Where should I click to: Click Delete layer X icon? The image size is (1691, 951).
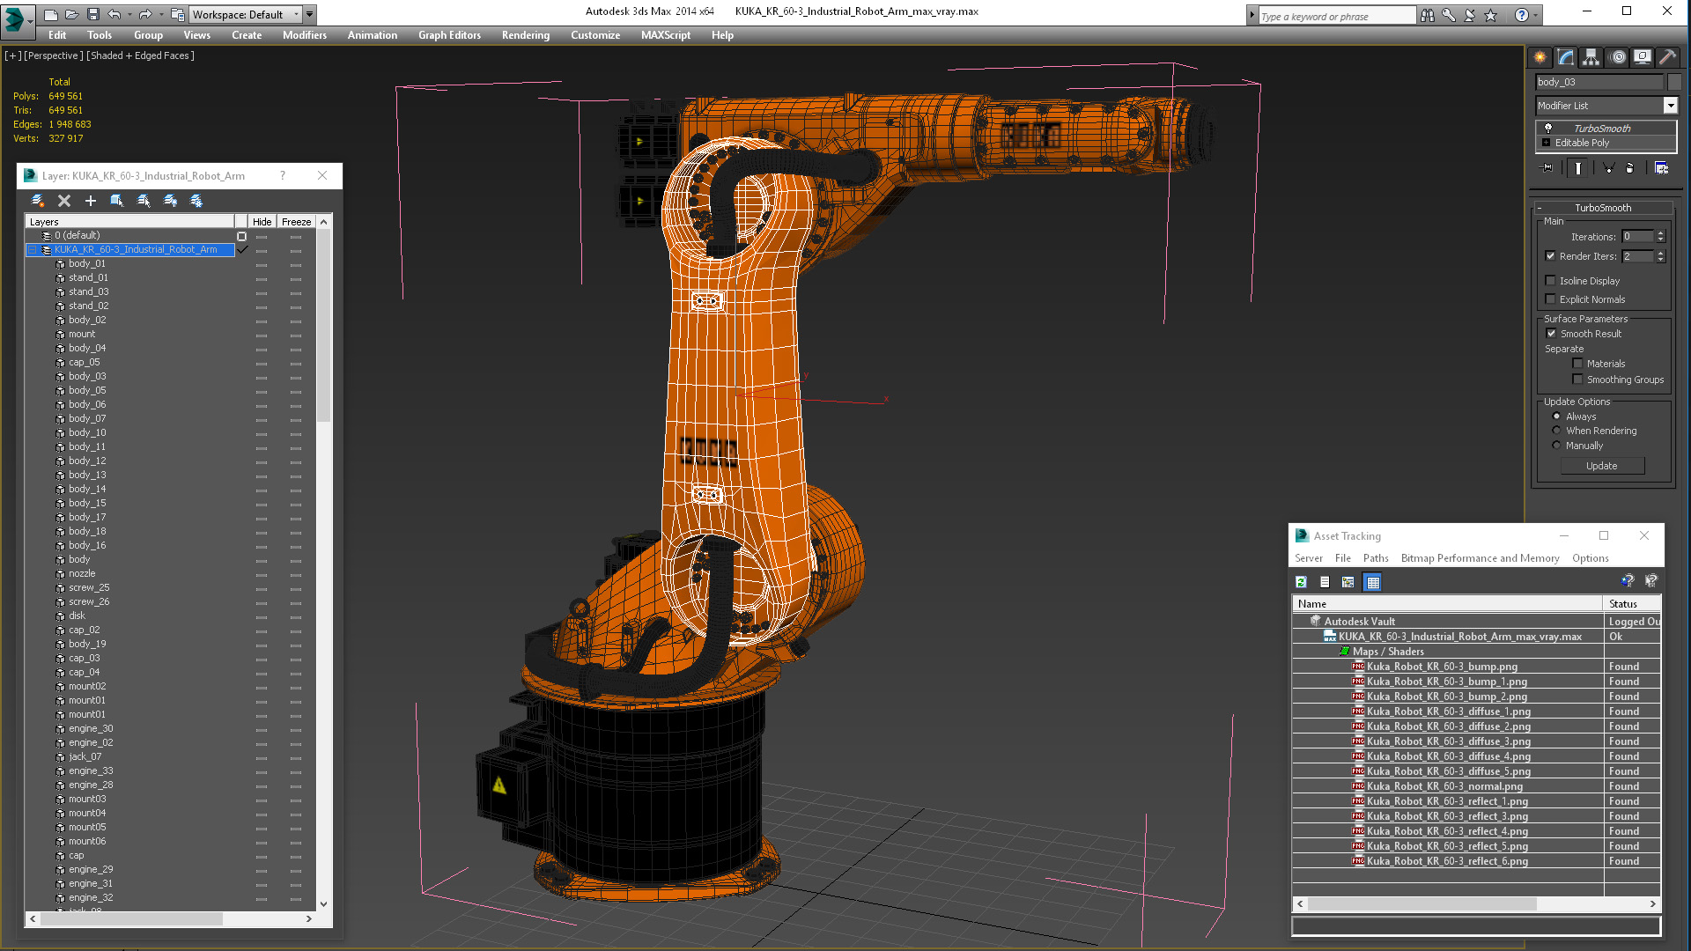tap(64, 201)
